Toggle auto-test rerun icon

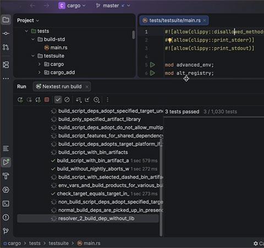(x=38, y=100)
